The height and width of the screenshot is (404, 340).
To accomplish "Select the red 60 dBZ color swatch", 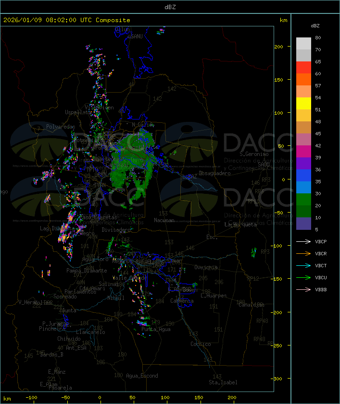I will tap(303, 68).
